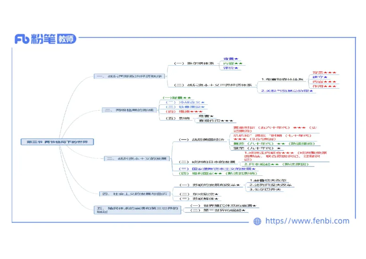The width and height of the screenshot is (366, 259).
Task: Click the (五) 影响 branch
Action: click(177, 118)
